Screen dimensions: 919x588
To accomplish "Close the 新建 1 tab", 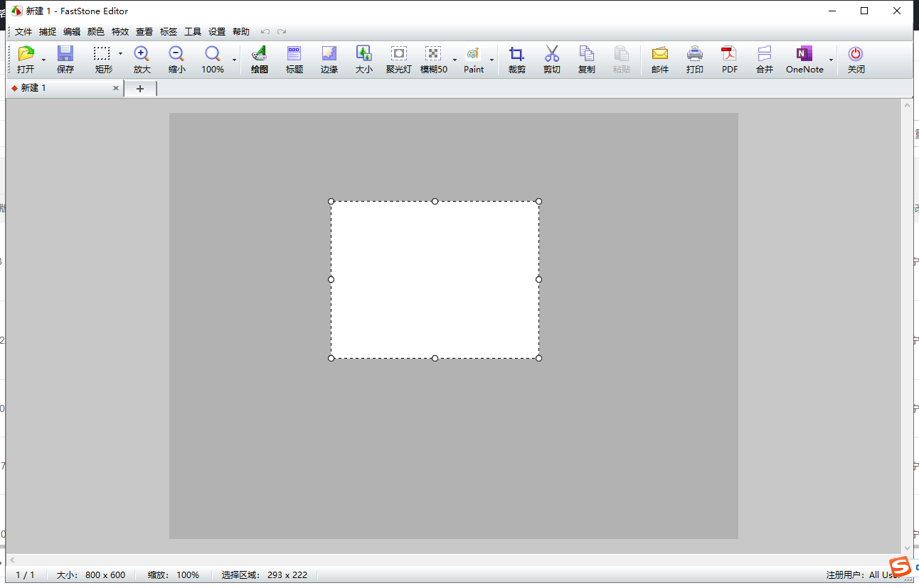I will tap(116, 88).
